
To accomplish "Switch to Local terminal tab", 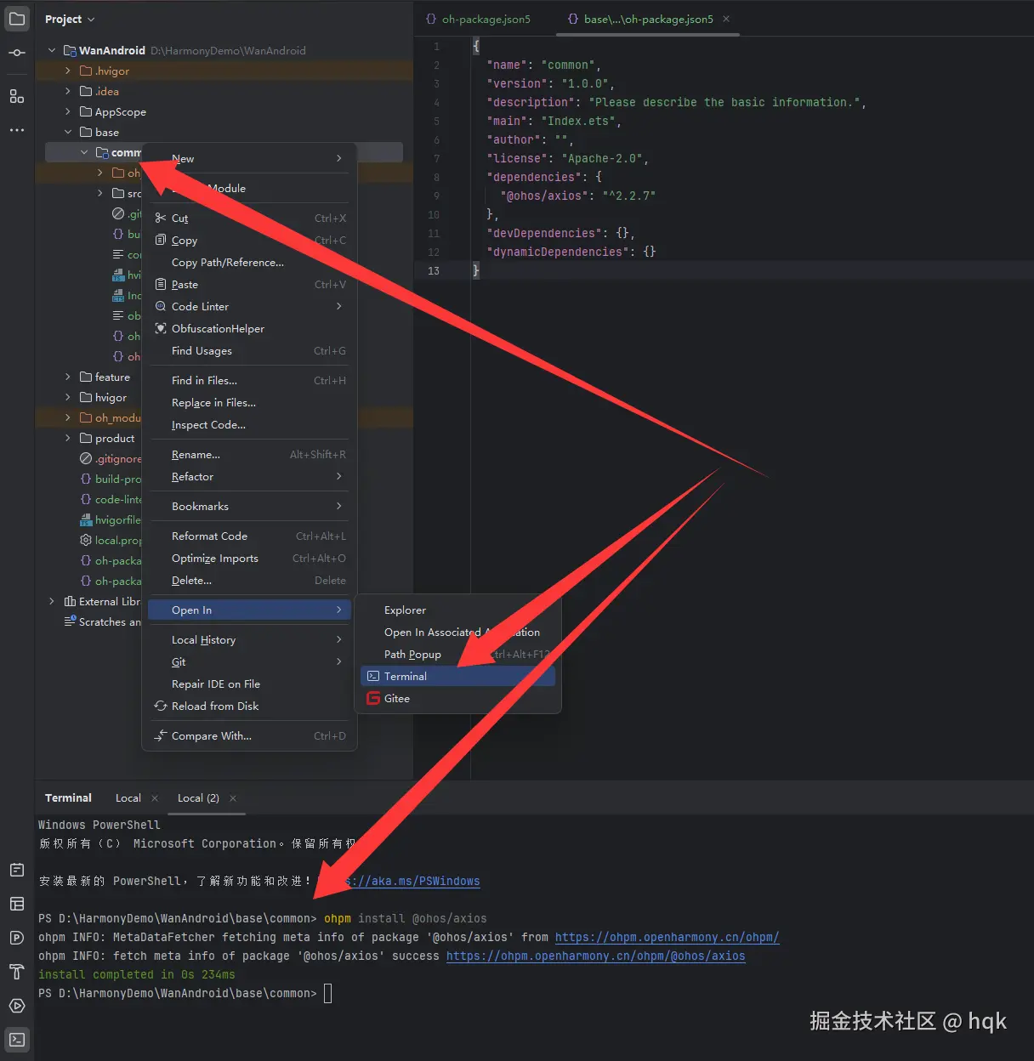I will pos(128,798).
